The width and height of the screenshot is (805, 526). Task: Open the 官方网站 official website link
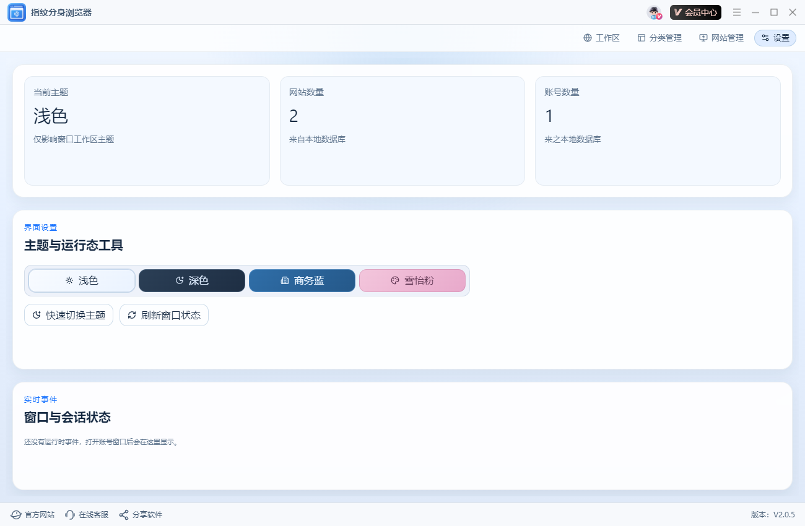pos(33,515)
